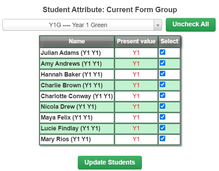Uncheck Lucie Findlay's checkbox
The height and width of the screenshot is (171, 219).
162,128
